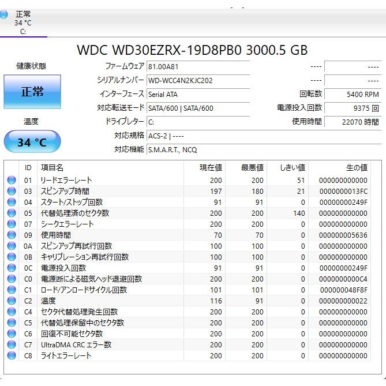The width and height of the screenshot is (386, 386).
Task: Click the status orb for row 01 リードエラーレート
Action: [12, 180]
